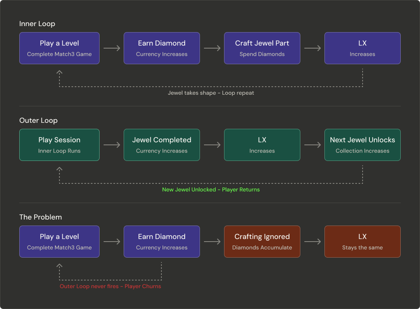Viewport: 420px width, 309px height.
Task: Click the green LX Increases box
Action: pyautogui.click(x=262, y=145)
